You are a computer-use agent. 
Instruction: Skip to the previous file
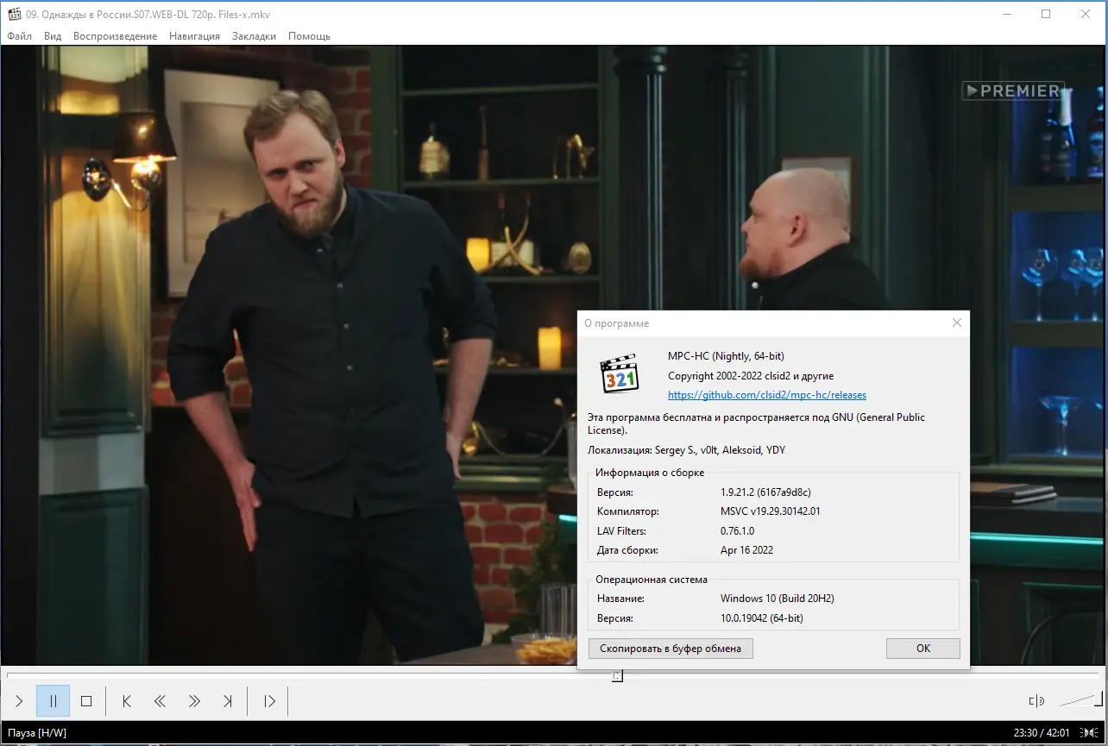[127, 701]
